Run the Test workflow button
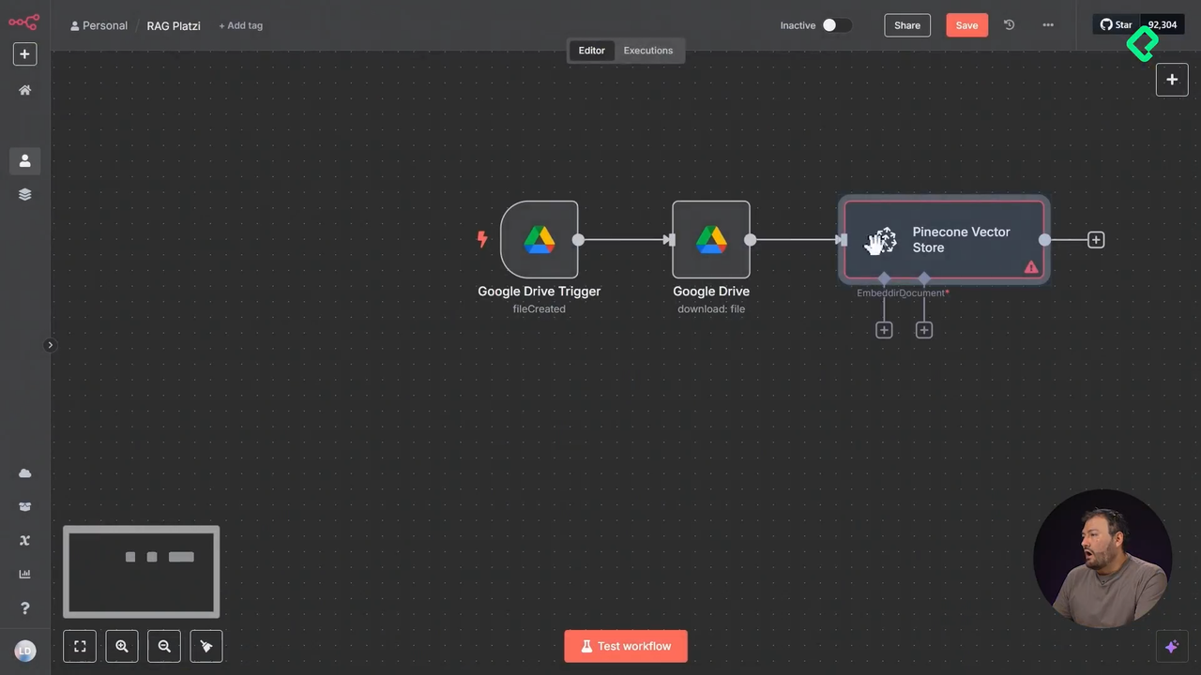Screen dimensions: 1201x675 pyautogui.click(x=626, y=646)
